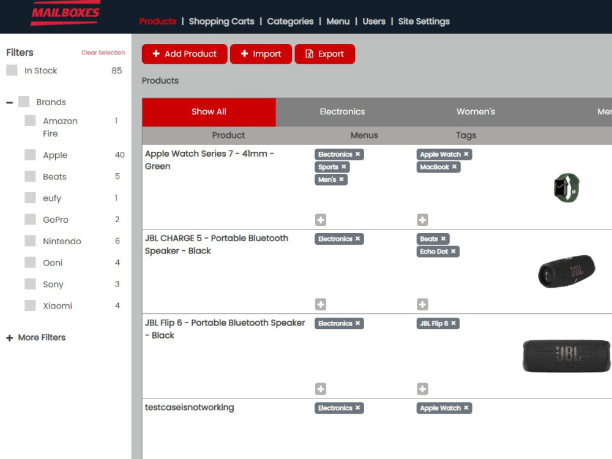Check the eufy brand filter
Screen dimensions: 612x459
(30, 198)
